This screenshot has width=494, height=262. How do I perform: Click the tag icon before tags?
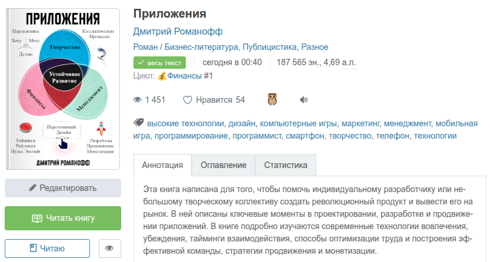139,123
